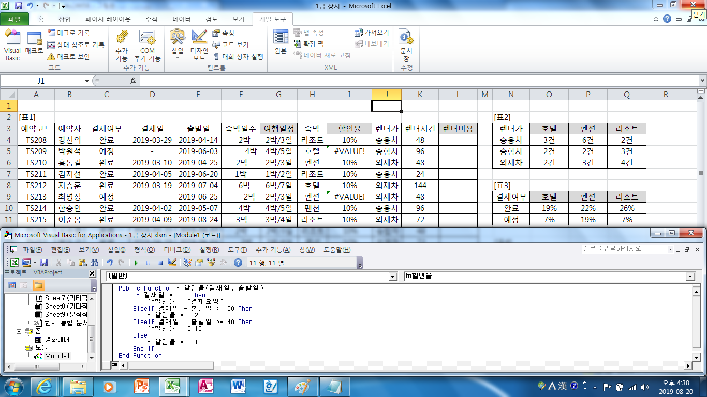Click the View Microsoft Excel icon in VBA toolbar

click(14, 263)
